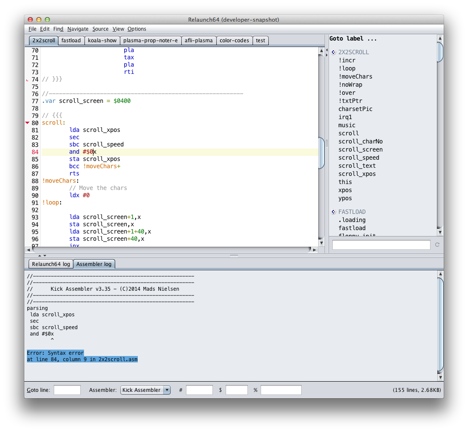Screen dimensions: 468x432
Task: Click the editor's horizontal scrollbar left arrow
Action: click(28, 250)
